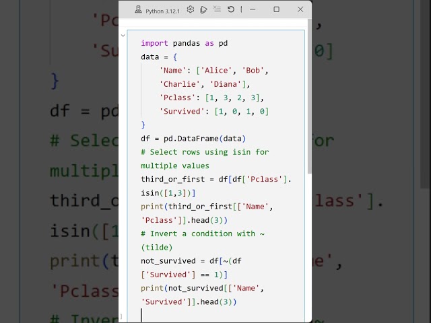The height and width of the screenshot is (323, 431).
Task: Click the 'data = {' line
Action: (159, 57)
